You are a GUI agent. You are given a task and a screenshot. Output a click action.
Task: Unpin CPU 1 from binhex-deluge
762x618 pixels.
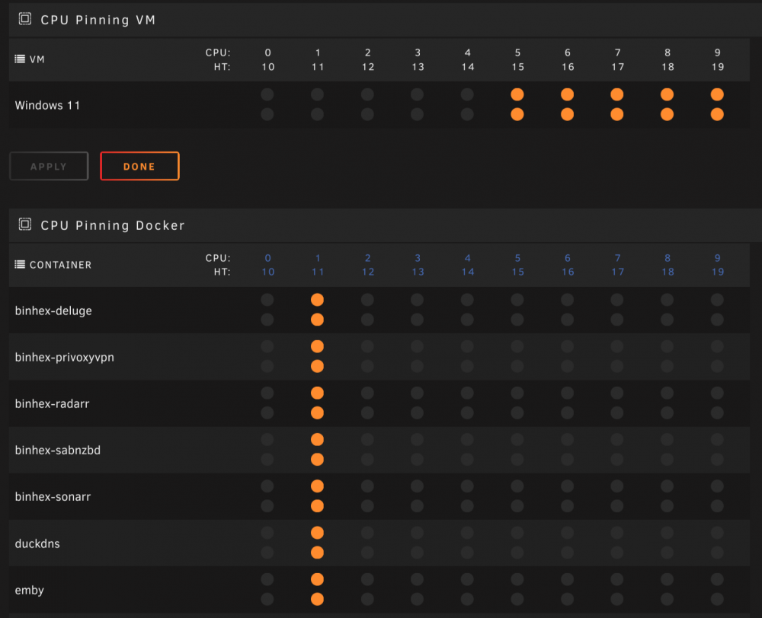pyautogui.click(x=317, y=300)
